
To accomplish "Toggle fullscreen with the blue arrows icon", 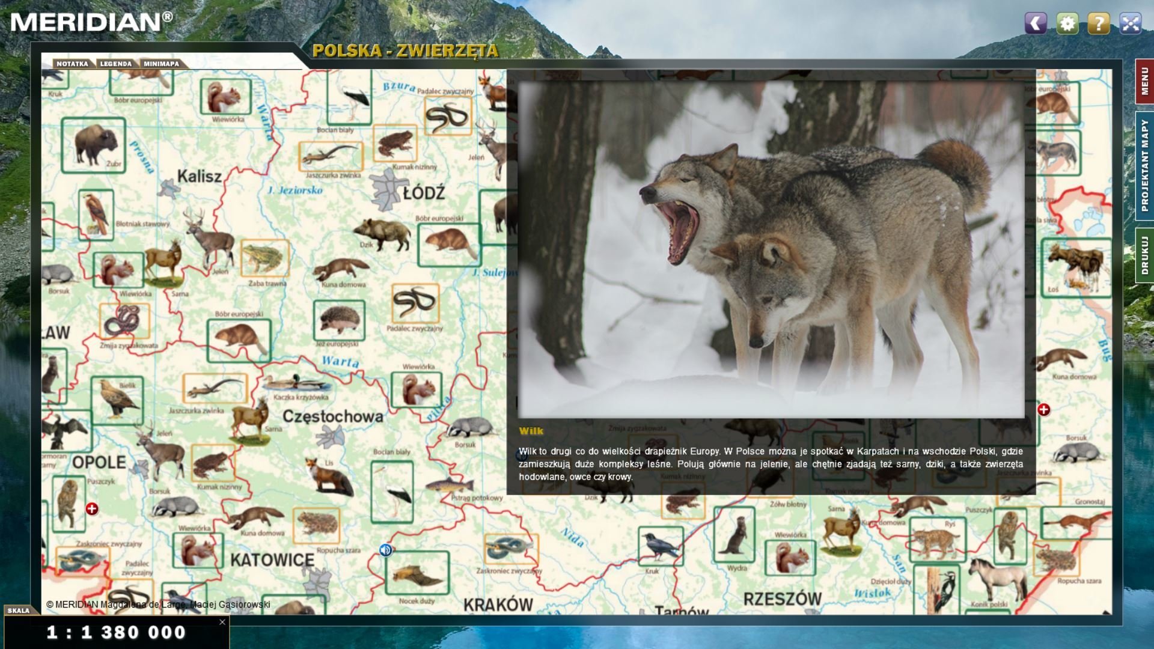I will (1131, 23).
